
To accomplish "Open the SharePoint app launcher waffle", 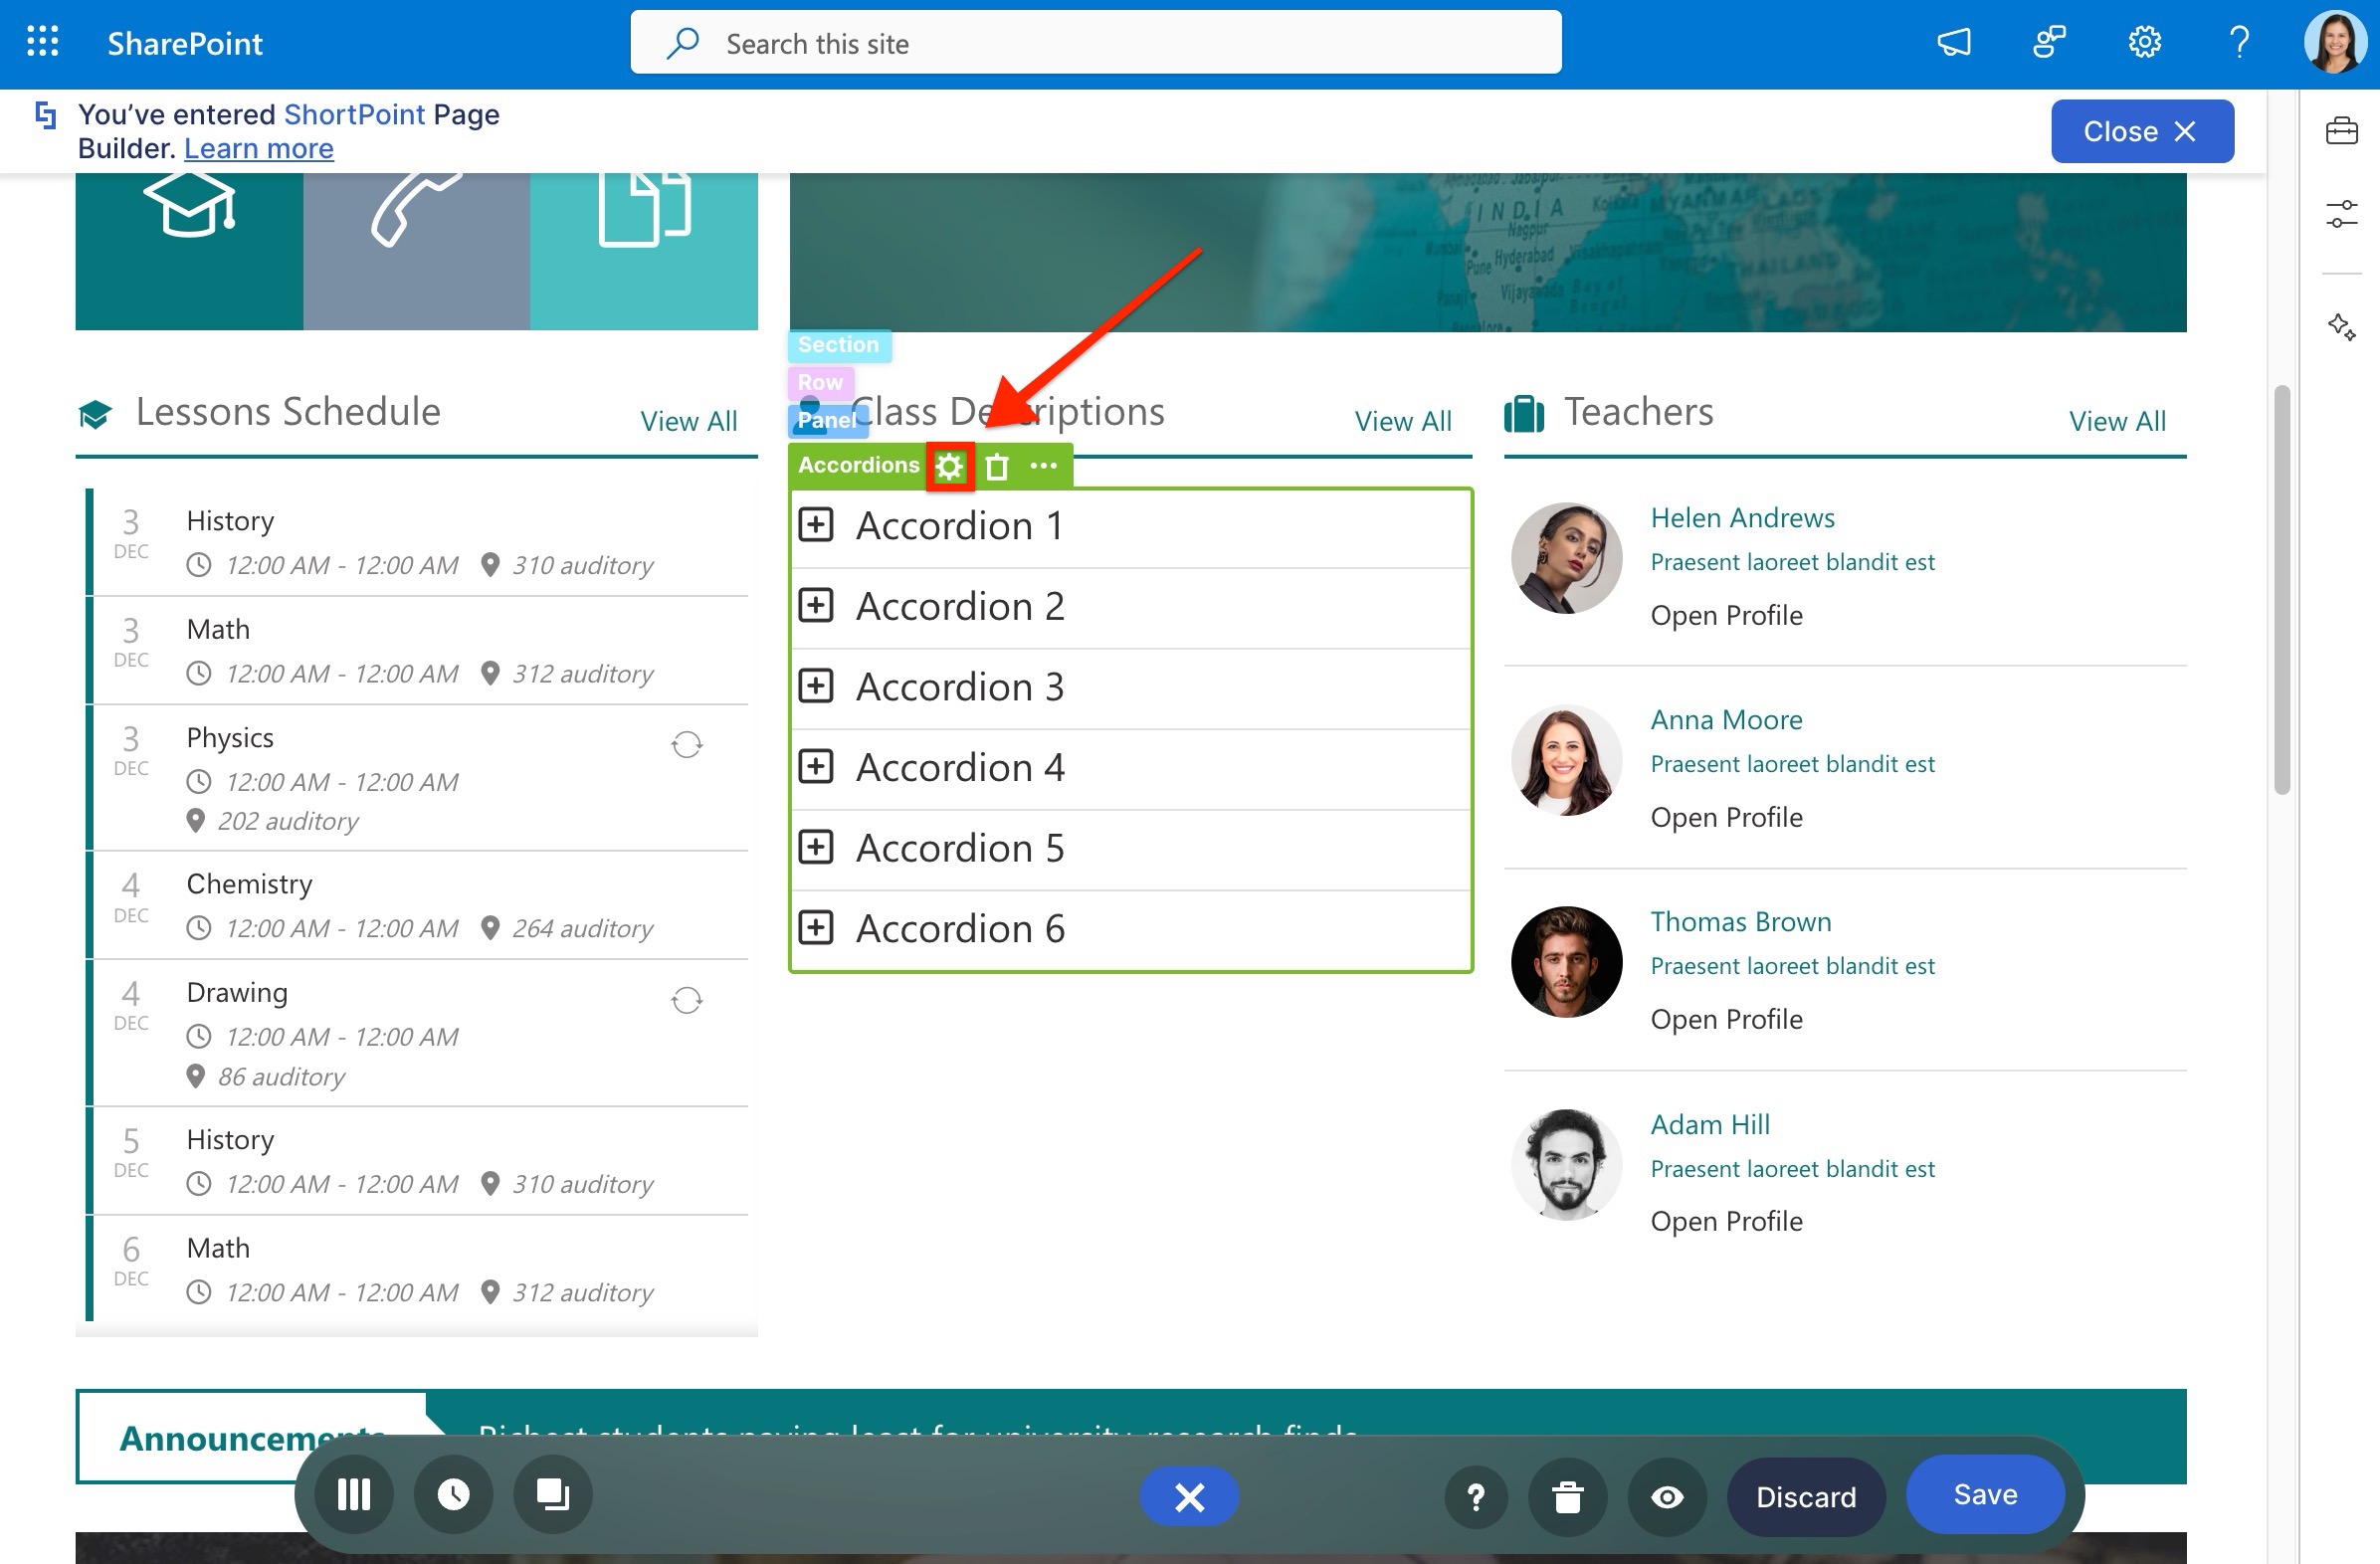I will pos(42,43).
